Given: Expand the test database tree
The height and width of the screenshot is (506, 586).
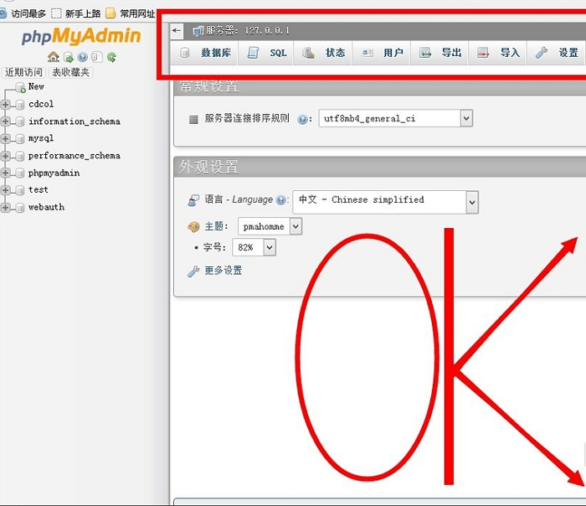Looking at the screenshot, I should tap(5, 190).
